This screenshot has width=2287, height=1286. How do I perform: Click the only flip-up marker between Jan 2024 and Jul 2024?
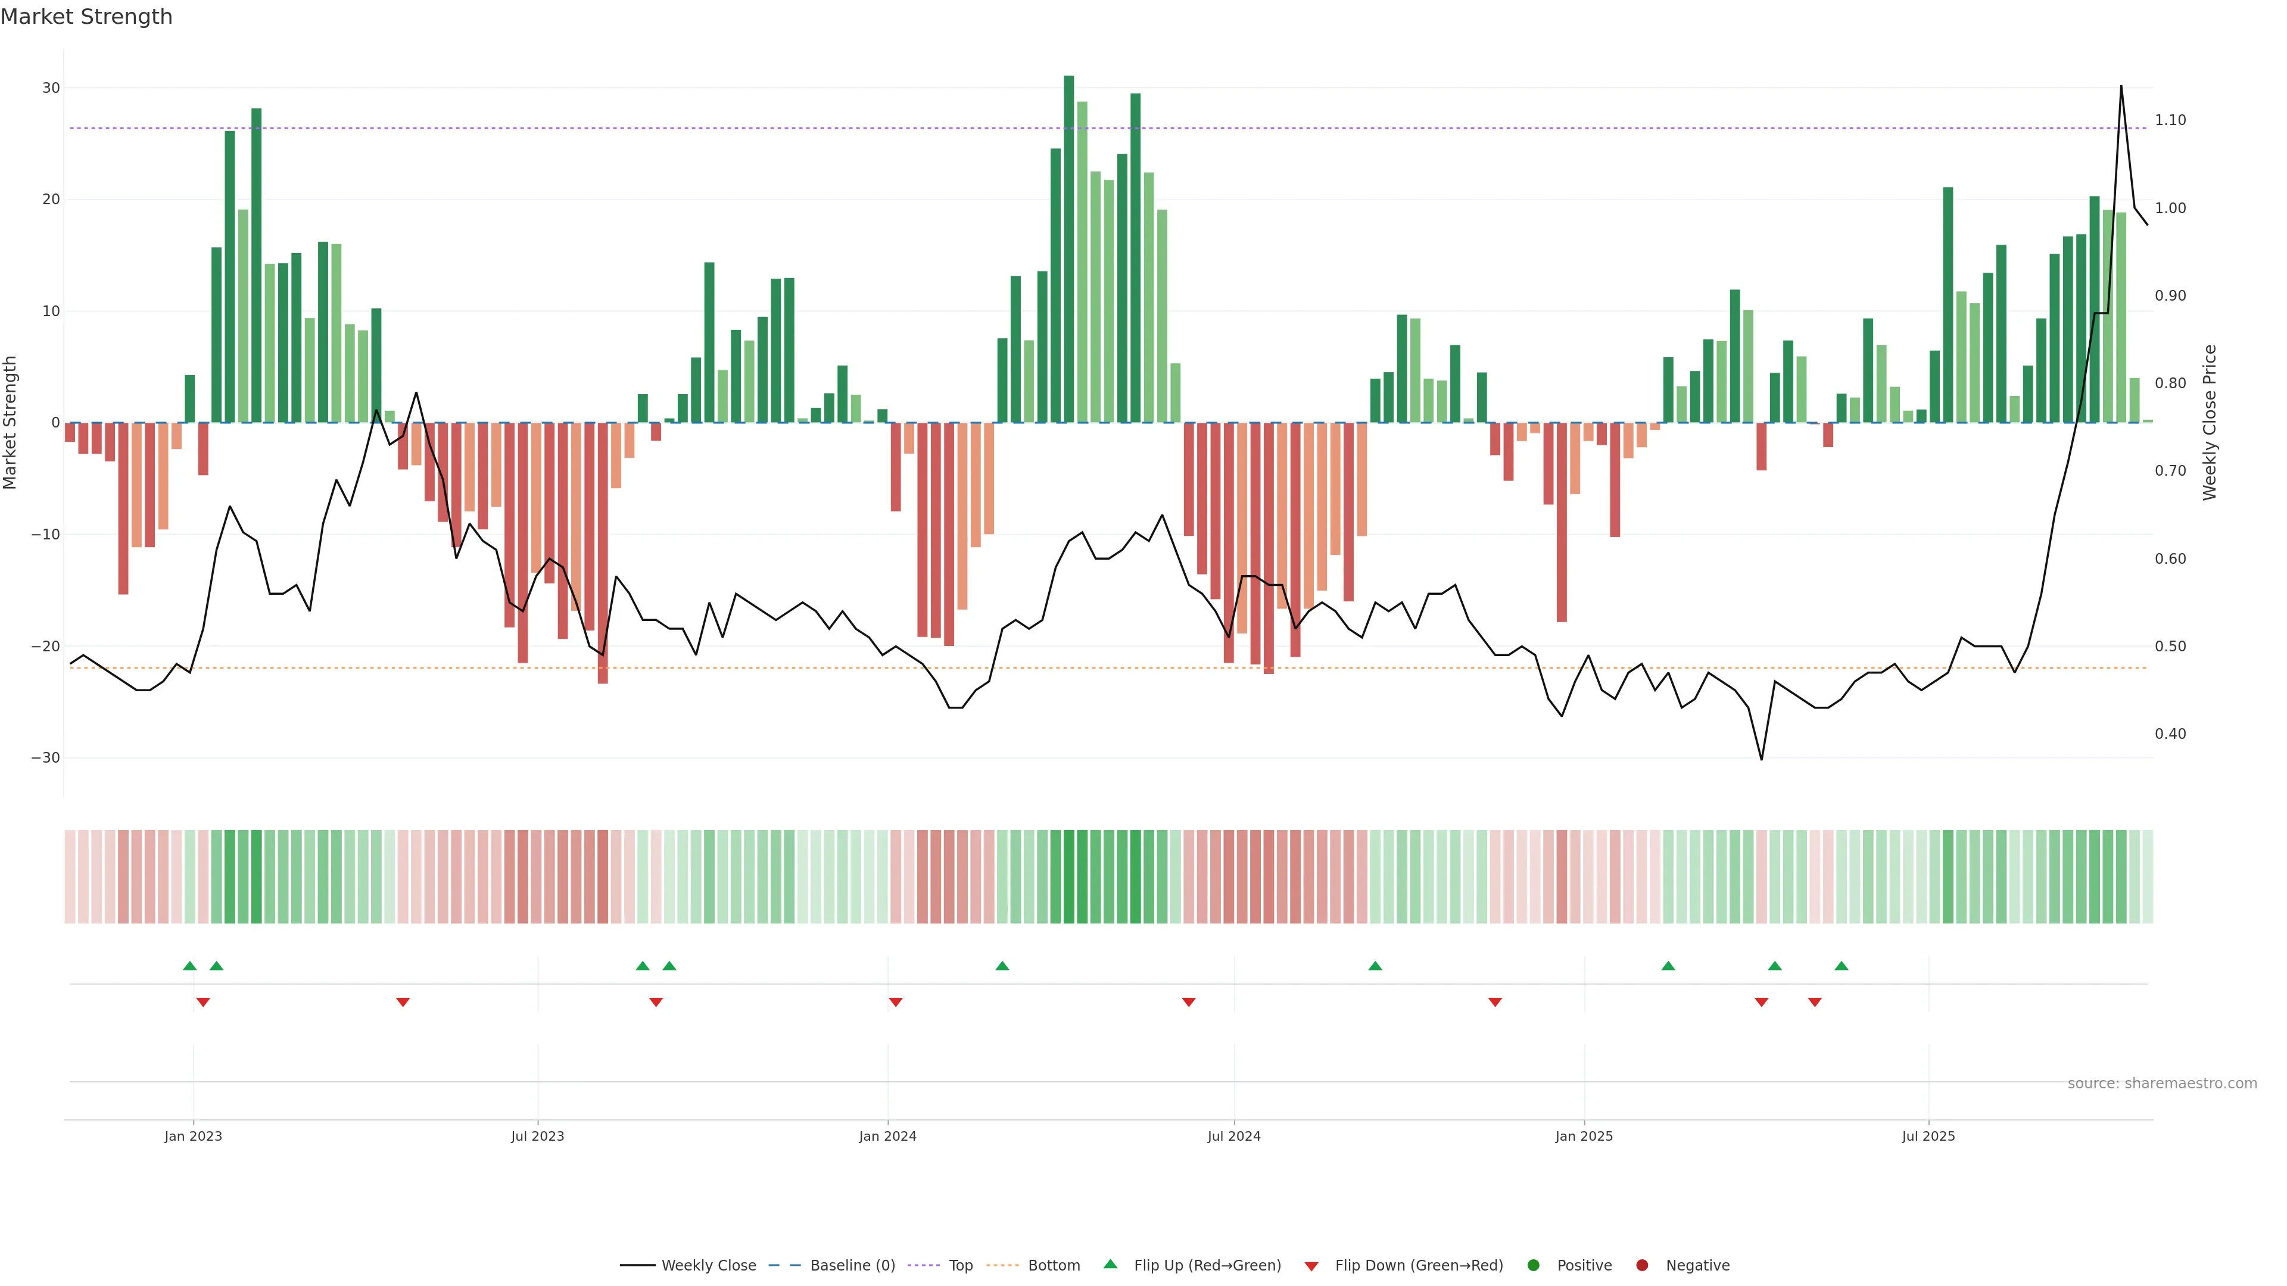[1002, 966]
